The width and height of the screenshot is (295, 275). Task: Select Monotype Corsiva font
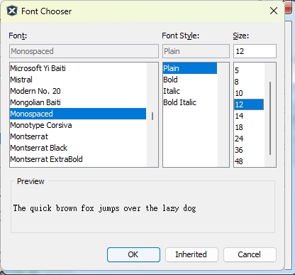pyautogui.click(x=78, y=125)
